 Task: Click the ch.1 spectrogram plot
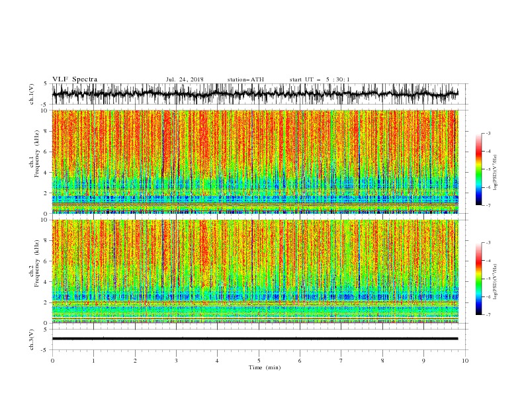(255, 161)
